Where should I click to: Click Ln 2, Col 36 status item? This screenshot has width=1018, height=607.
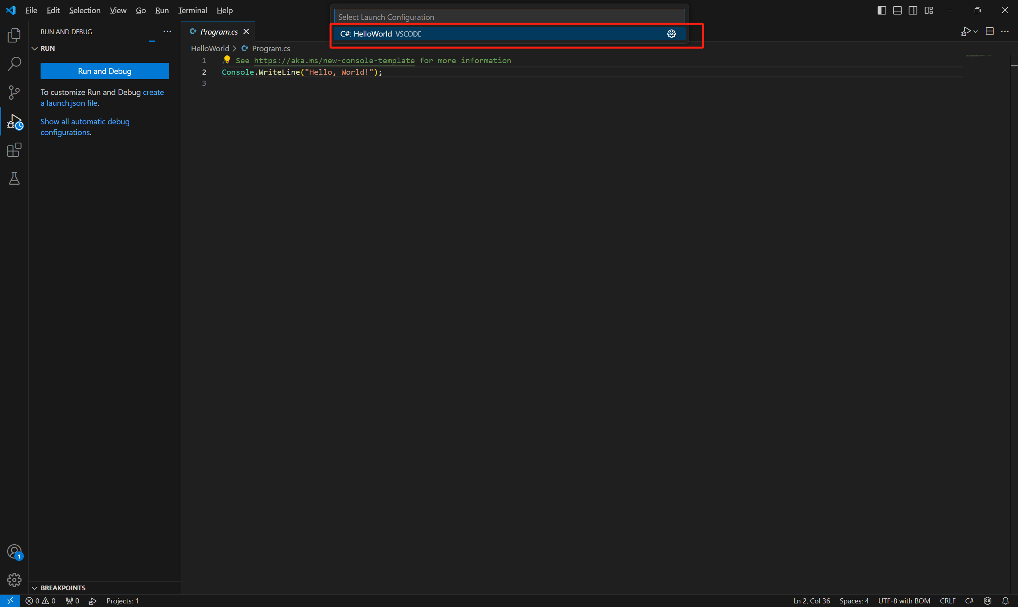[811, 601]
